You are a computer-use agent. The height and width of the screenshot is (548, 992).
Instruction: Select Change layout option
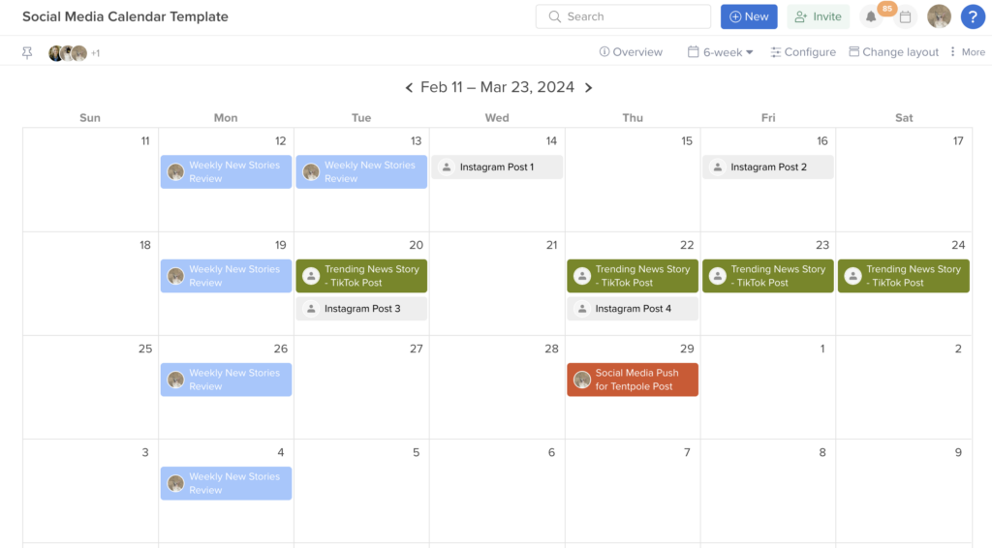pyautogui.click(x=893, y=52)
